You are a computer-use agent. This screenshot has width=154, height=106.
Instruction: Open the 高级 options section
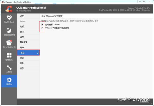28,58
